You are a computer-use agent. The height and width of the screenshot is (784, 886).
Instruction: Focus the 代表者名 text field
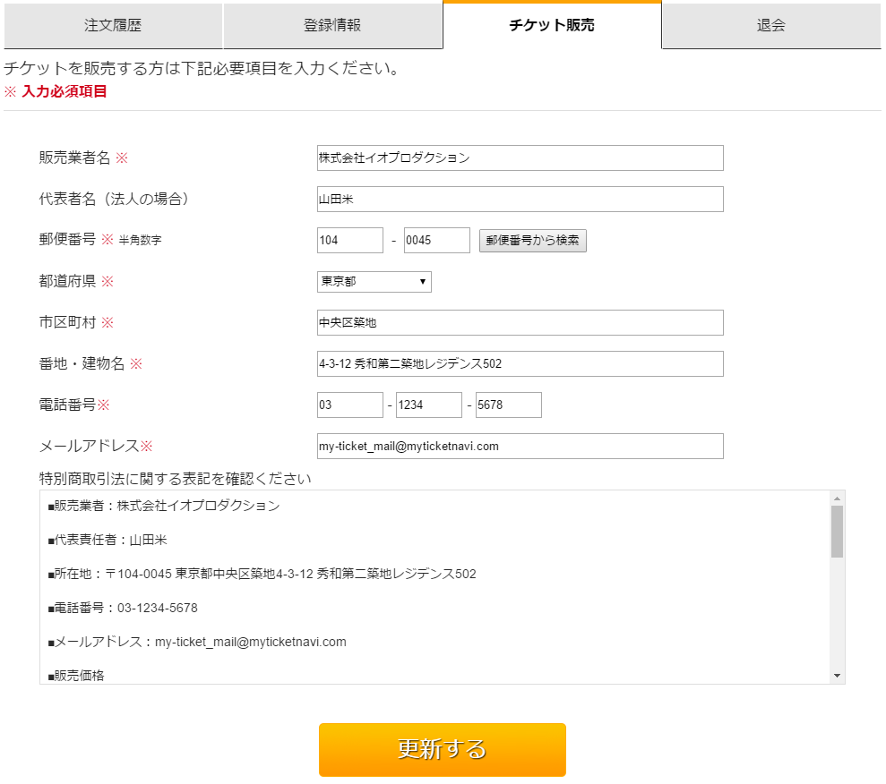520,200
